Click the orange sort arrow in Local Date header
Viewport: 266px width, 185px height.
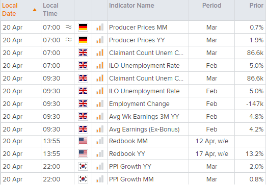tap(35, 10)
